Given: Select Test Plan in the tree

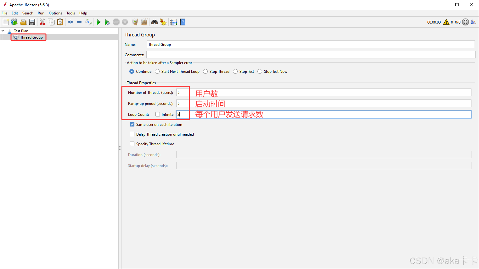Looking at the screenshot, I should point(21,31).
